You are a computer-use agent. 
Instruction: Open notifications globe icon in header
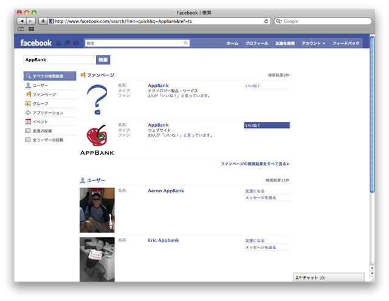point(76,43)
